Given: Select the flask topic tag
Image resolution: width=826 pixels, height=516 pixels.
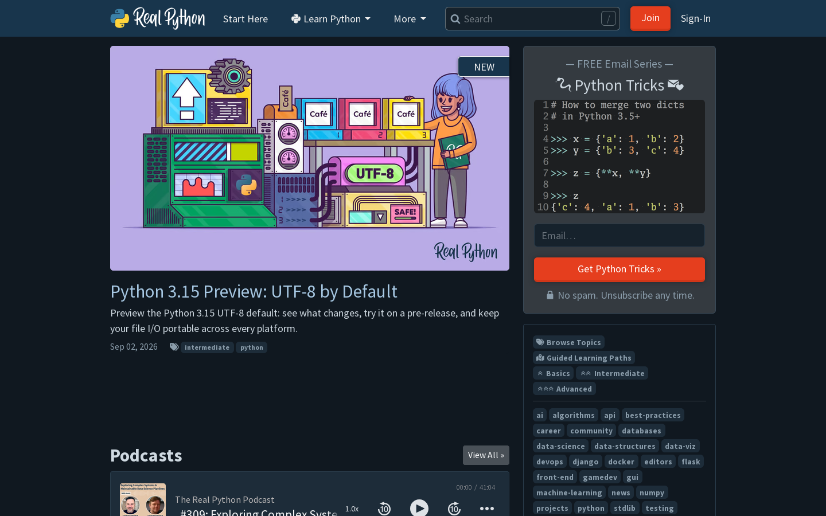Looking at the screenshot, I should click(x=691, y=462).
